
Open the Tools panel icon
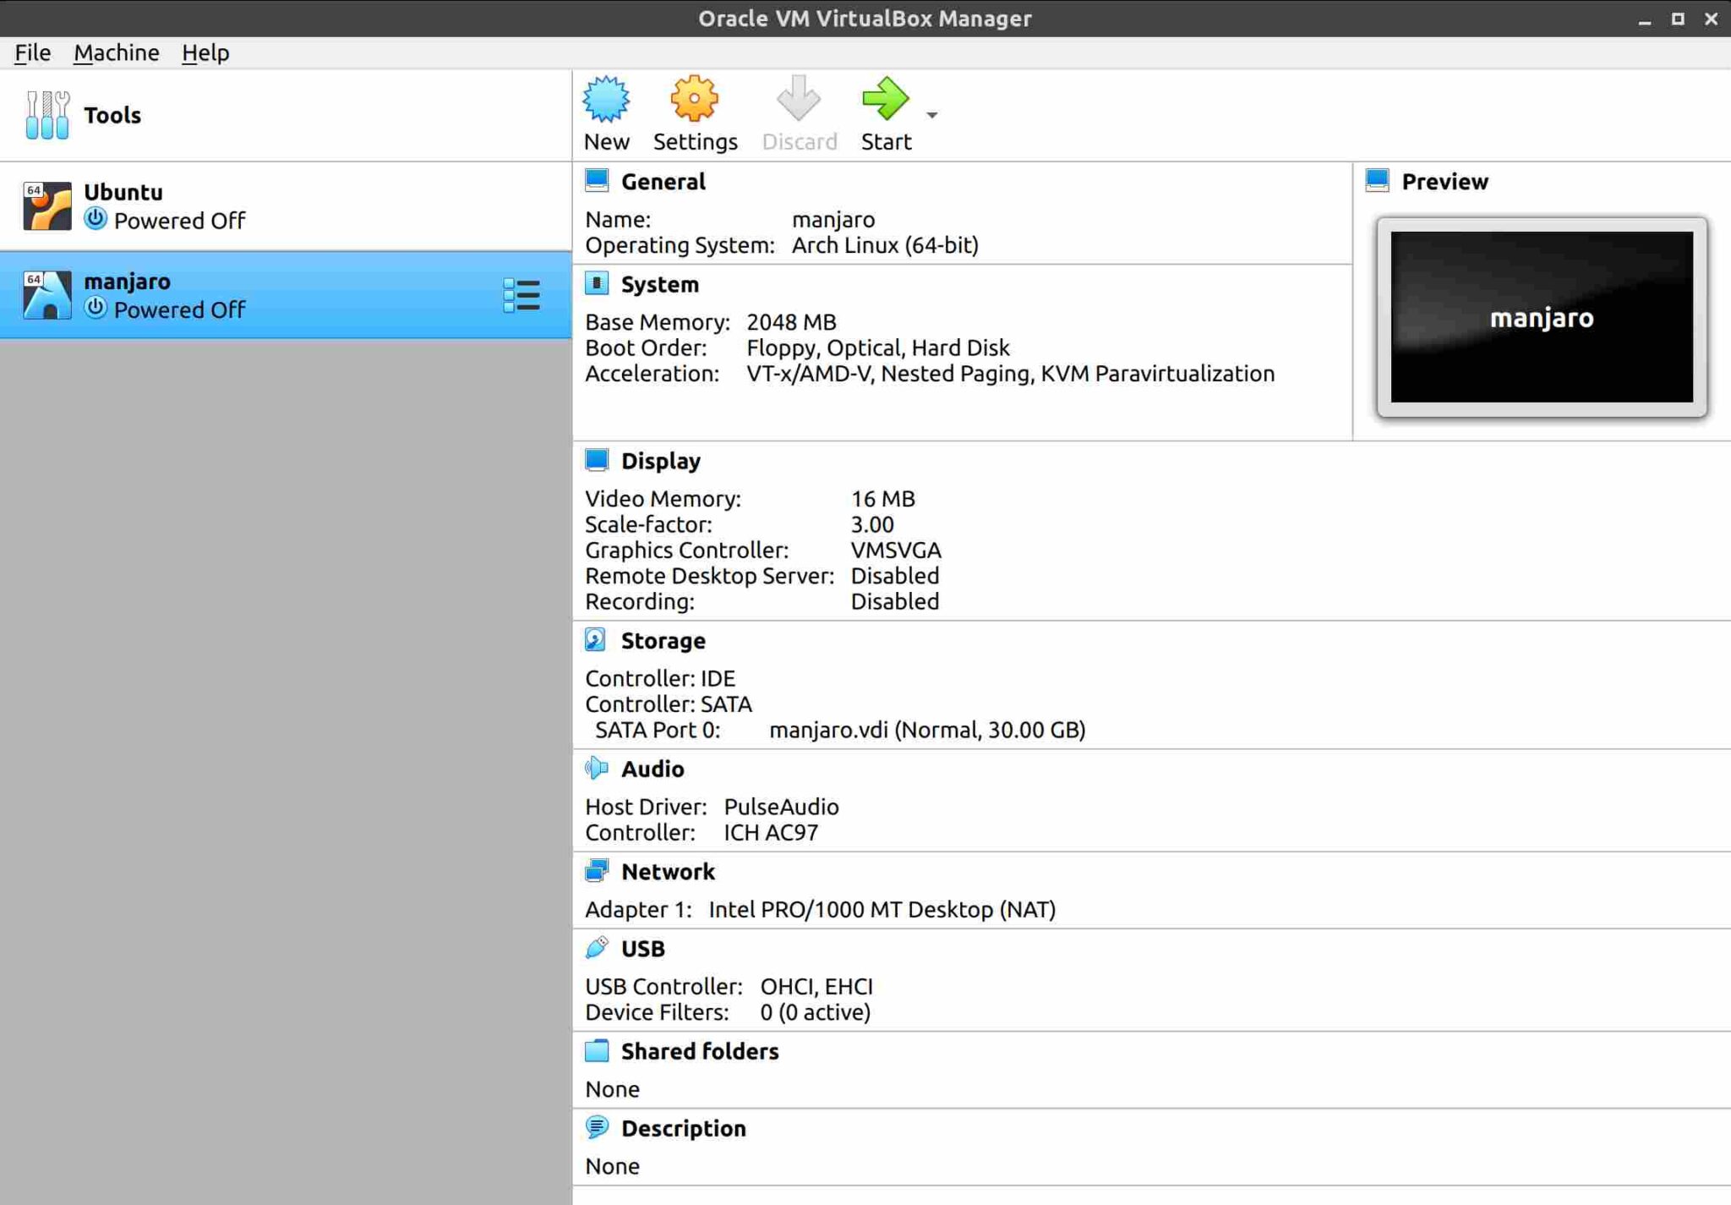(48, 114)
